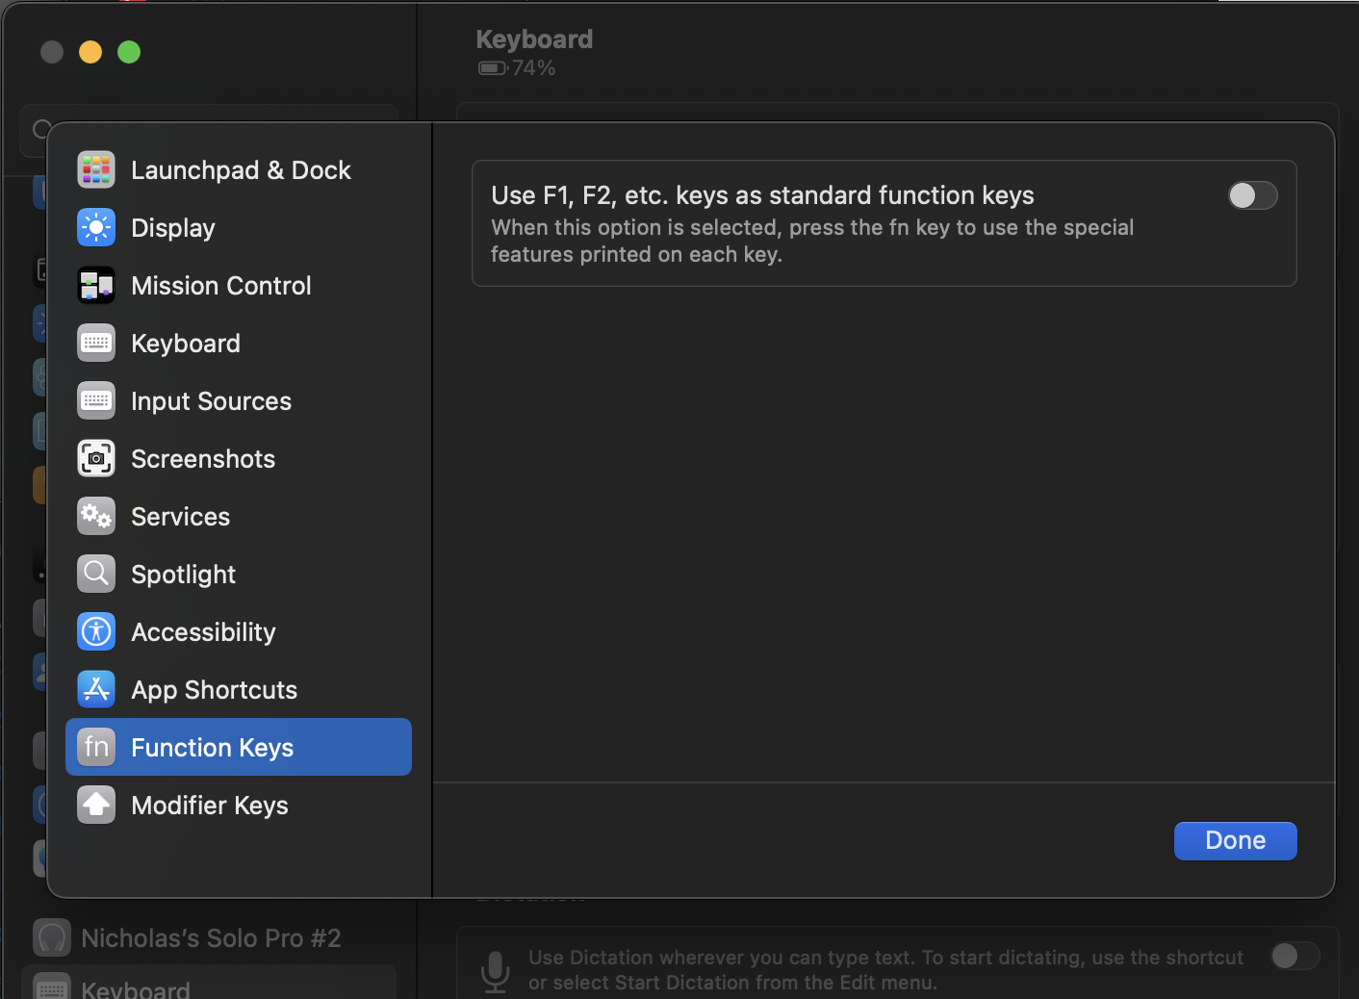
Task: Open the Spotlight label
Action: tap(184, 575)
